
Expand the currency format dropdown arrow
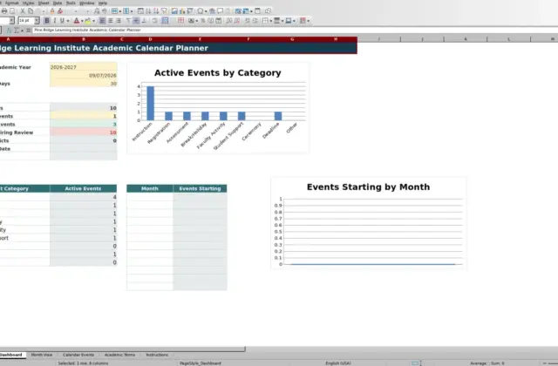click(x=196, y=21)
